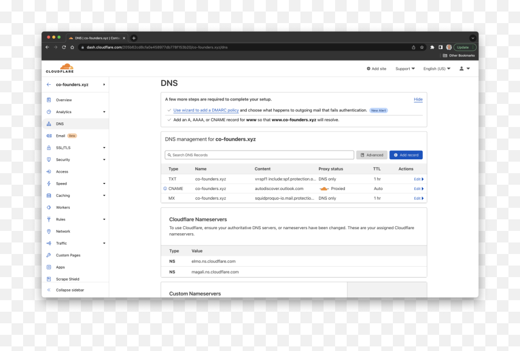
Task: Open the Other Bookmarks folder
Action: point(459,55)
